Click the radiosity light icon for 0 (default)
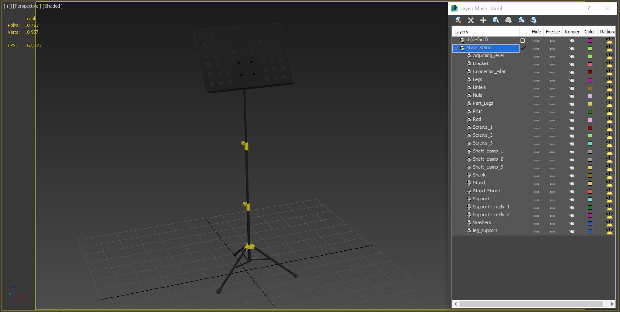Image resolution: width=620 pixels, height=312 pixels. coord(609,40)
